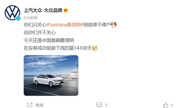This screenshot has width=188, height=108.
Task: Open comments via speech bubble icon
Action: click(99, 105)
